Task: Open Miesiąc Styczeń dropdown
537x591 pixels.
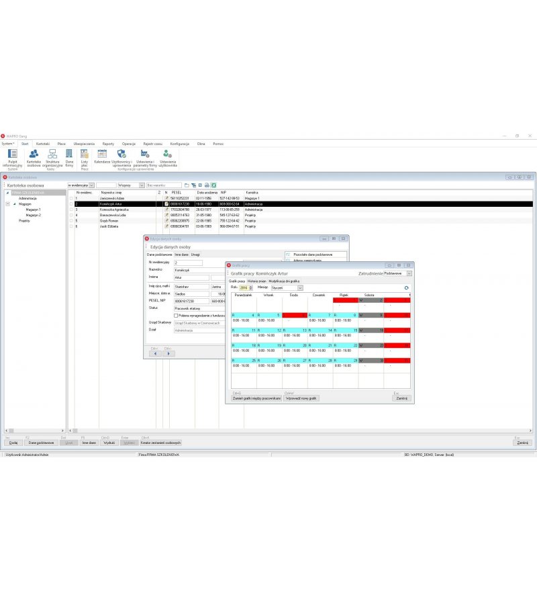Action: [x=300, y=288]
